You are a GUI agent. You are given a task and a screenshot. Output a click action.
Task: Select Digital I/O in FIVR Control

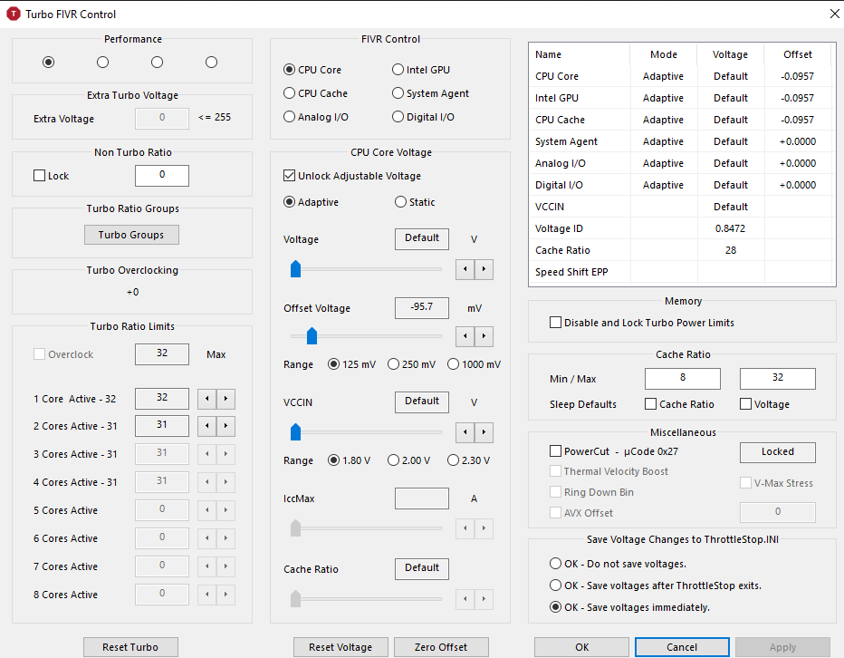423,117
